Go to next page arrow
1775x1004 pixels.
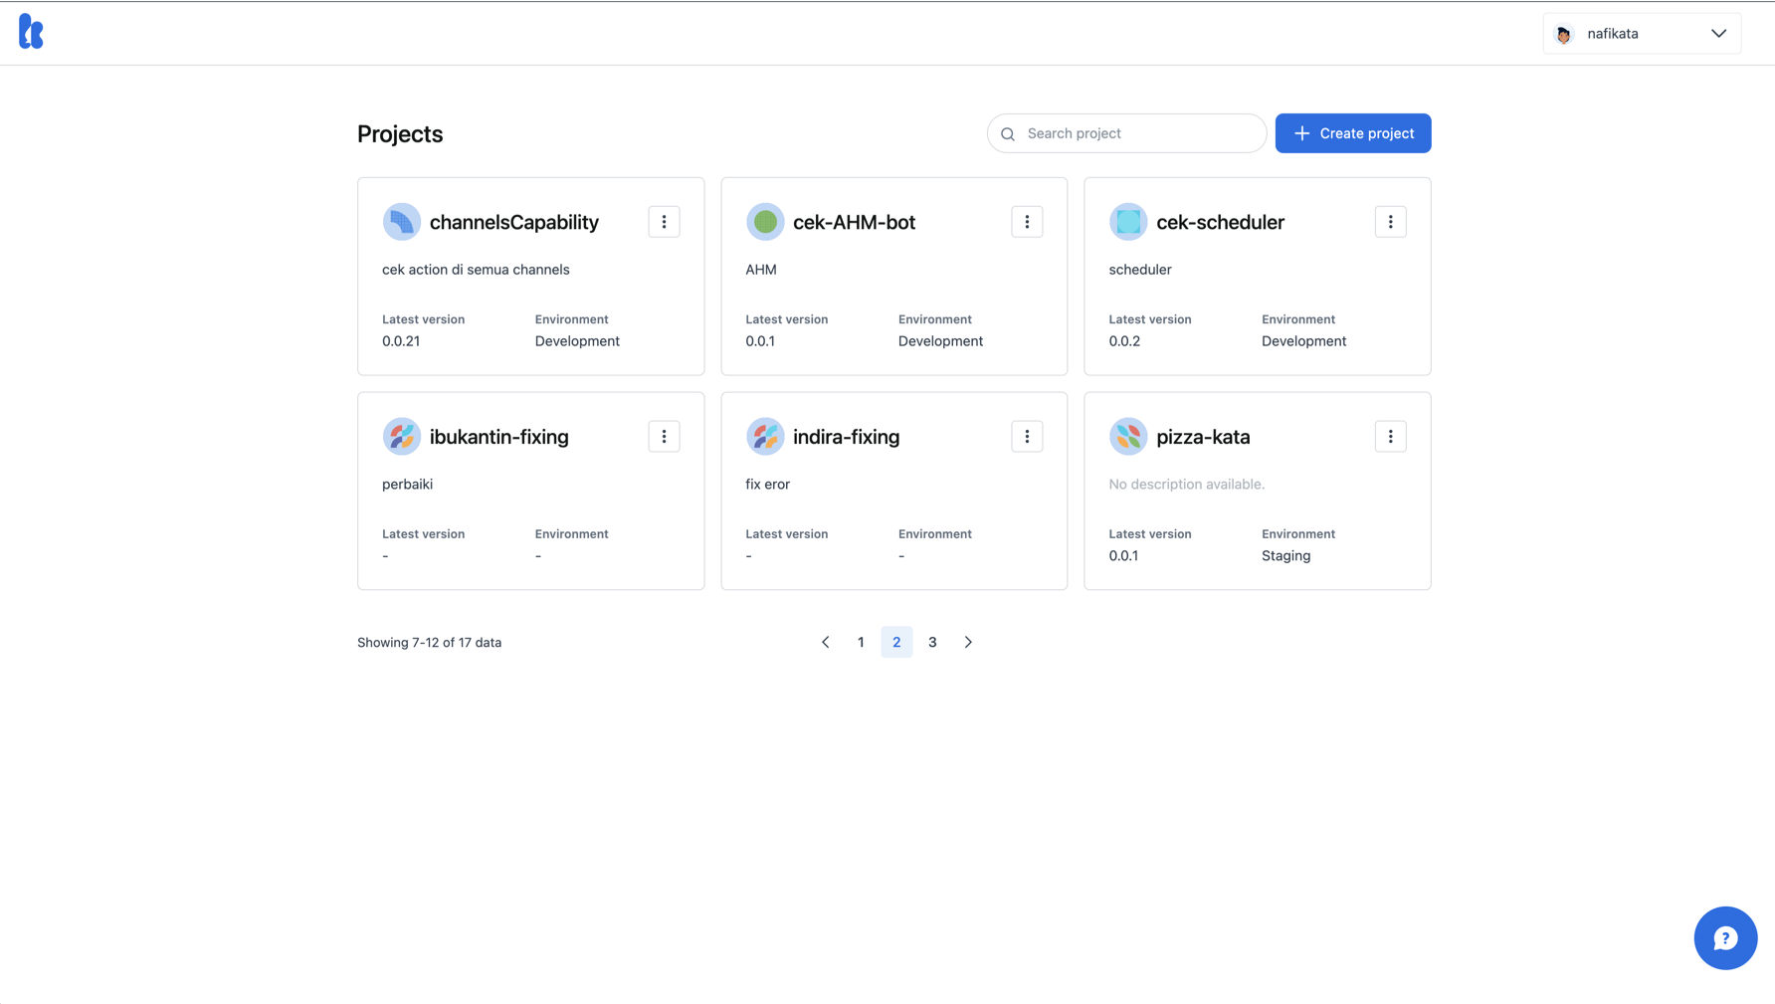point(968,642)
